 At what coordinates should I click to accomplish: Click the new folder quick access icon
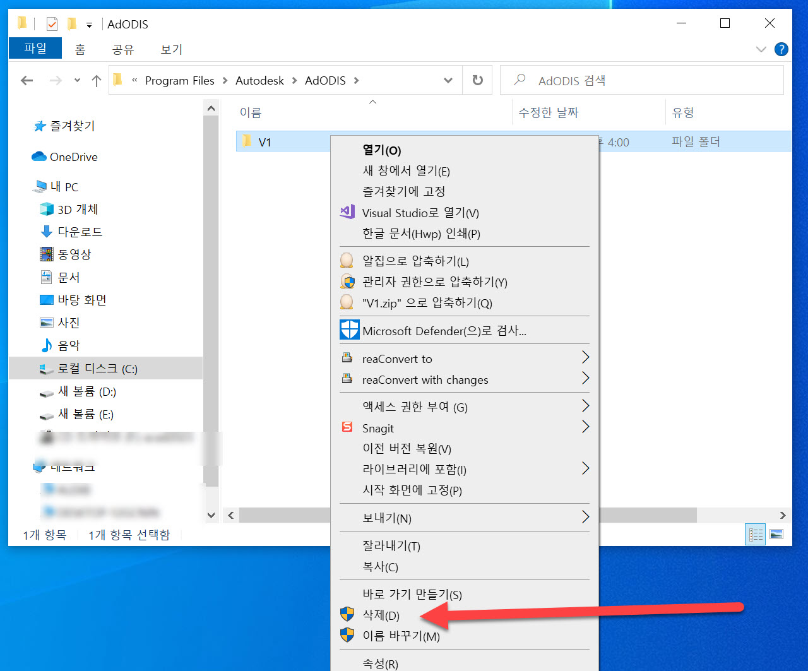pyautogui.click(x=71, y=24)
